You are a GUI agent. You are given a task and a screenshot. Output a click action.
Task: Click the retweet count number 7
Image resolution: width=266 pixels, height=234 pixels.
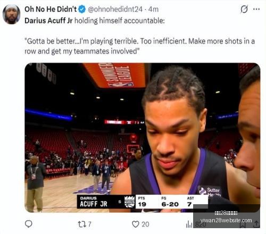click(x=90, y=224)
